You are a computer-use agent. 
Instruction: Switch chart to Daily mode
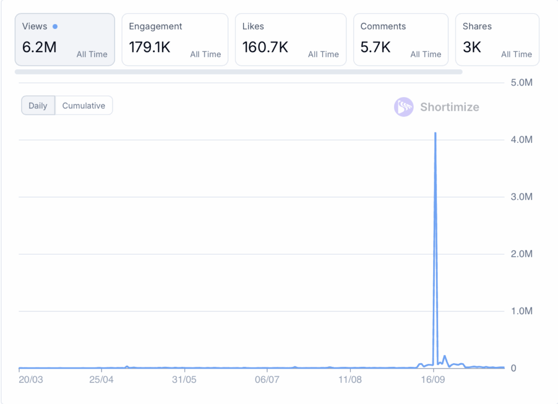(x=38, y=106)
